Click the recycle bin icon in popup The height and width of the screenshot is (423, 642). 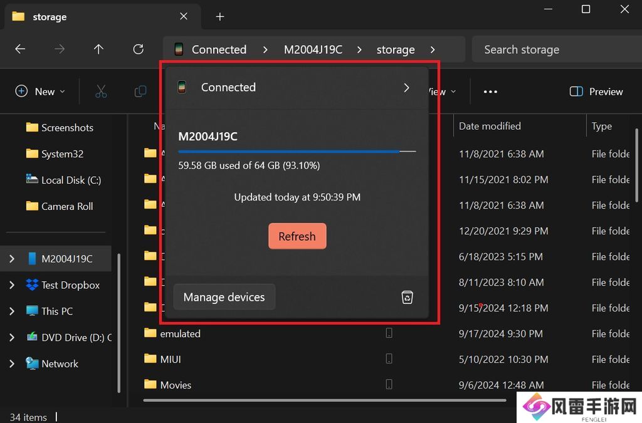(x=408, y=297)
